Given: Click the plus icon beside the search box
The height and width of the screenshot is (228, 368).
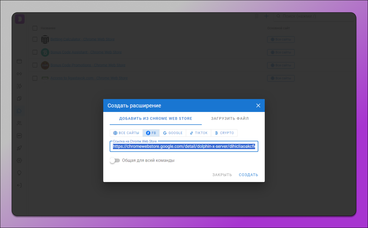Looking at the screenshot, I should [x=266, y=16].
